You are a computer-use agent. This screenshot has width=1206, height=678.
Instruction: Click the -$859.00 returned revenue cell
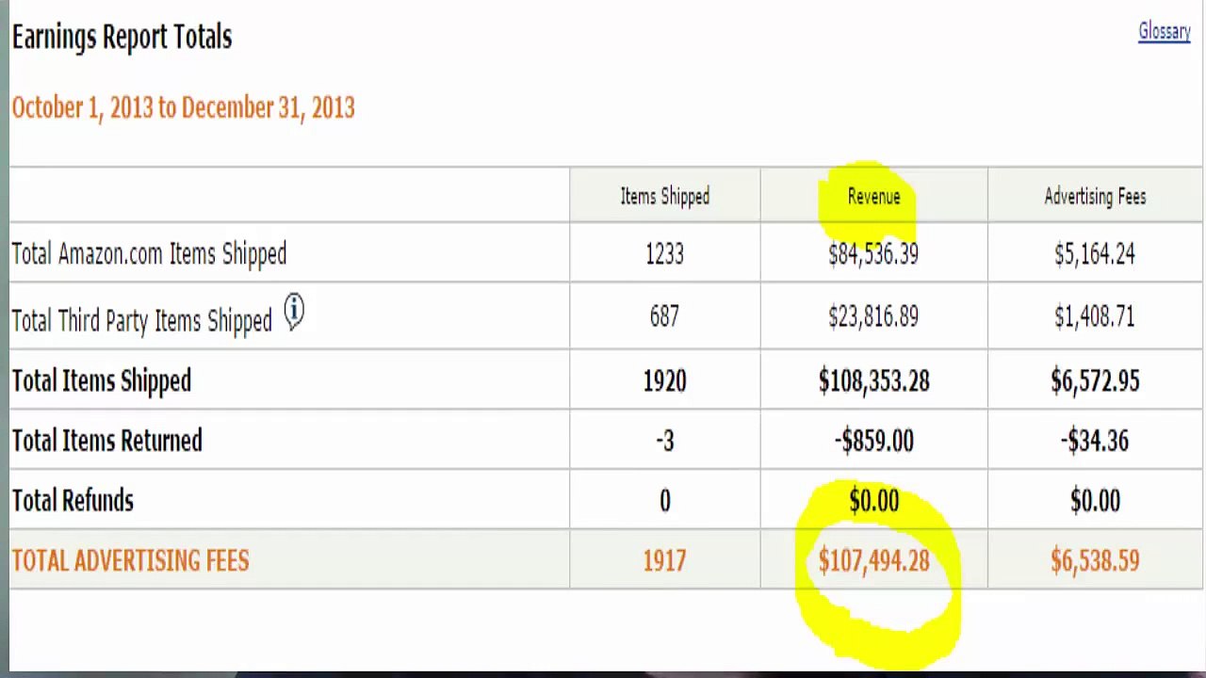point(873,441)
